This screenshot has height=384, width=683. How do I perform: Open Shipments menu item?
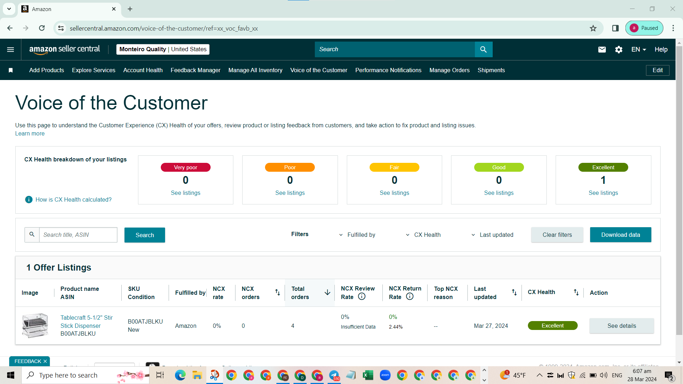pos(491,70)
